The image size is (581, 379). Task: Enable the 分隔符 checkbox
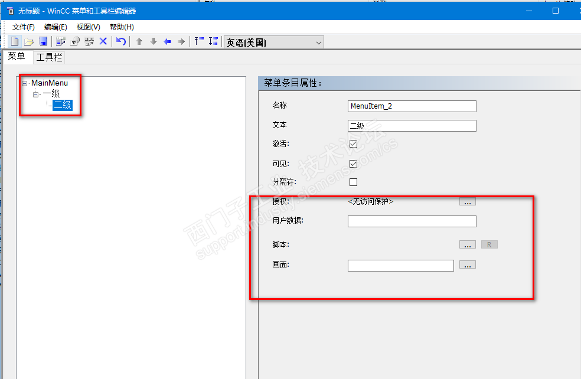coord(354,182)
